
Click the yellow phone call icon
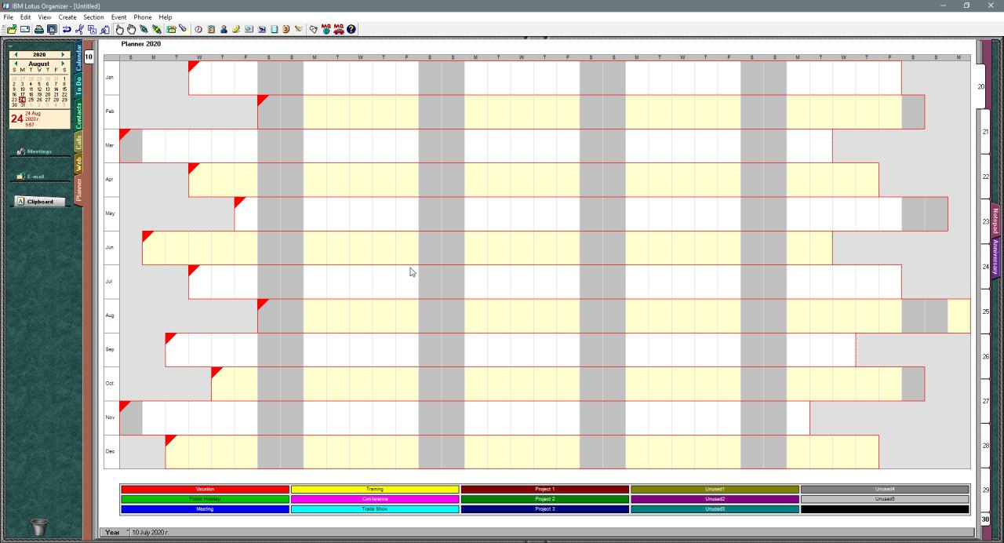[236, 29]
